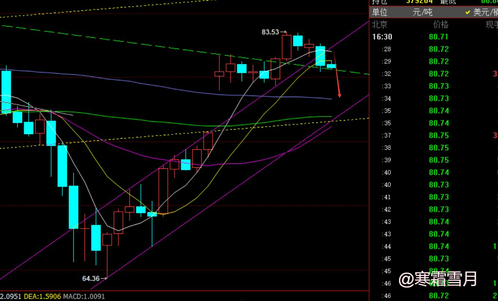Viewport: 498px width, 301px height.
Task: Select the :37 tick row
Action: tap(434, 135)
